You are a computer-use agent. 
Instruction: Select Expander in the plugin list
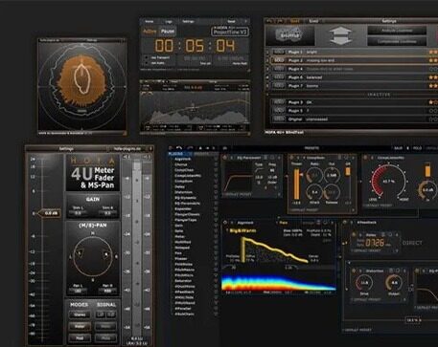(183, 209)
